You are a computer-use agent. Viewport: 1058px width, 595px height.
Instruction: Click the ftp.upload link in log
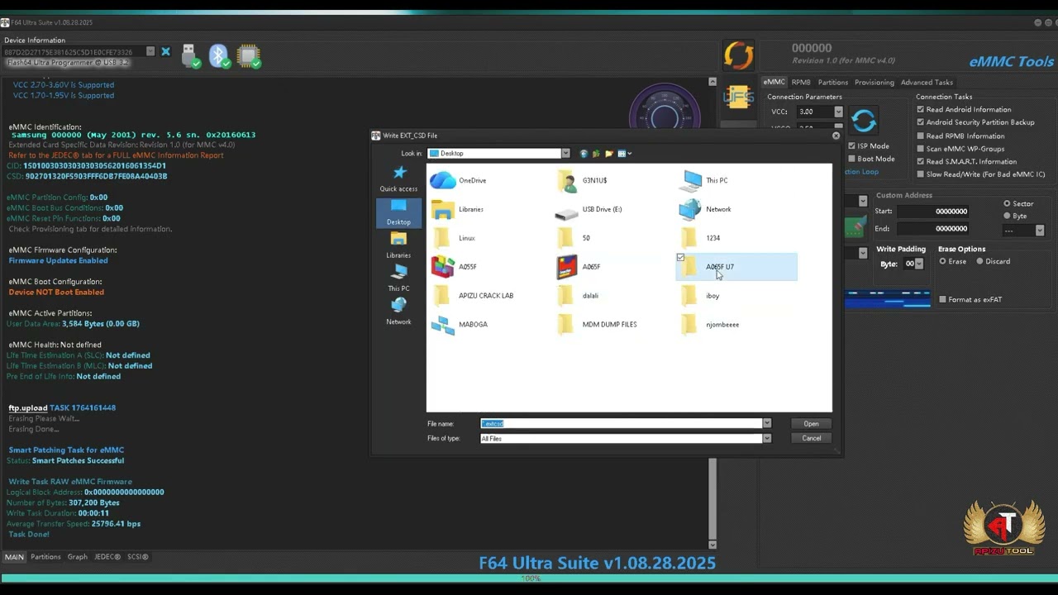click(28, 407)
